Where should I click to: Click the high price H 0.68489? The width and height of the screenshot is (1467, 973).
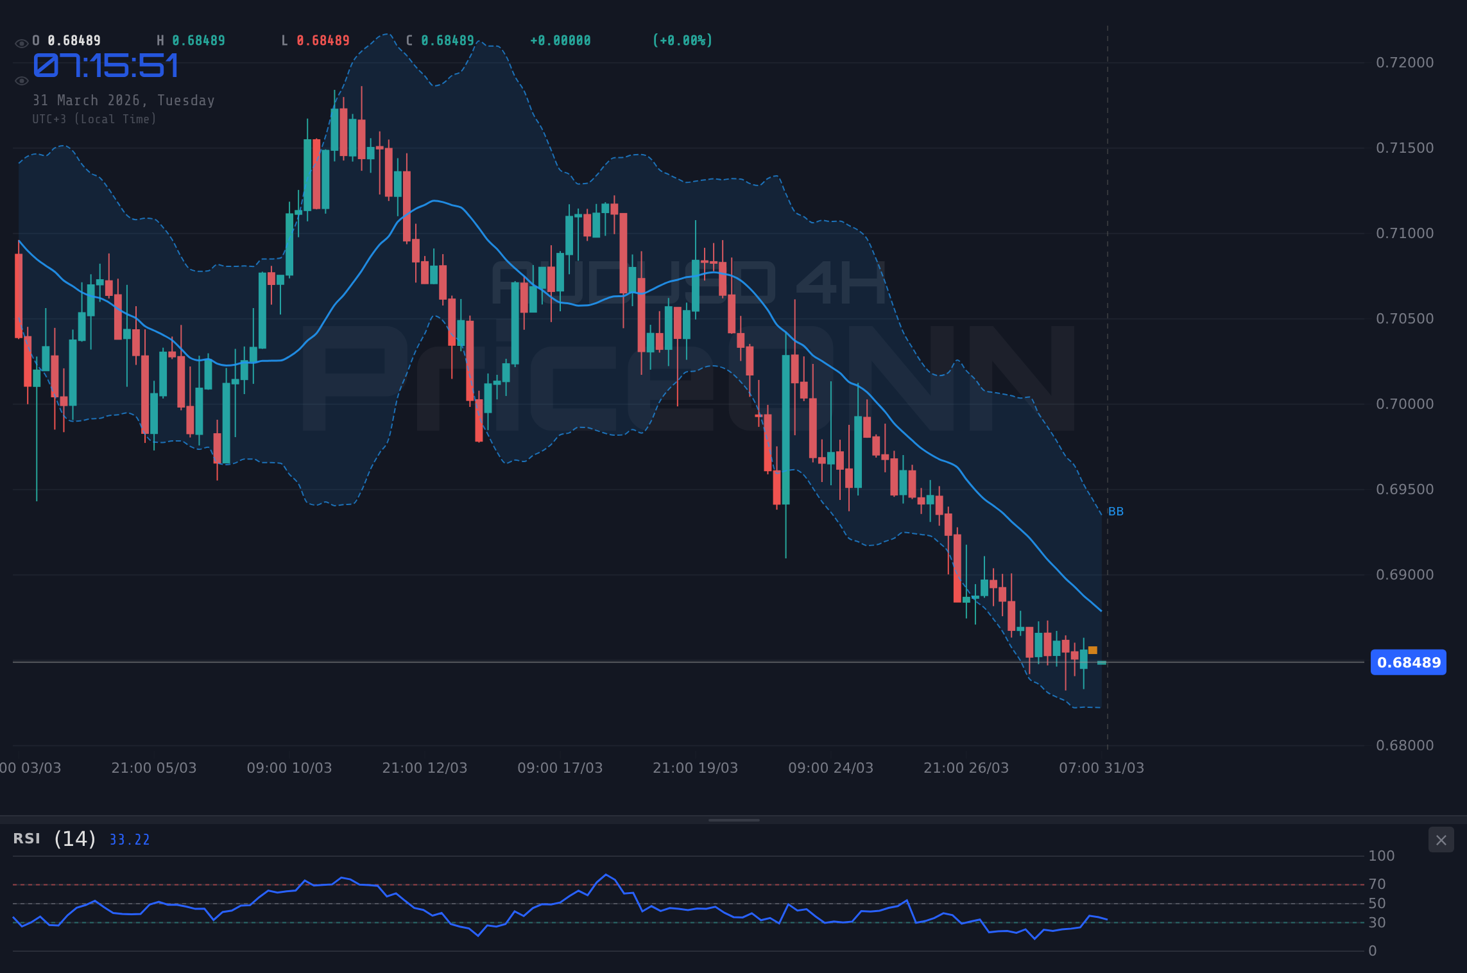point(192,40)
